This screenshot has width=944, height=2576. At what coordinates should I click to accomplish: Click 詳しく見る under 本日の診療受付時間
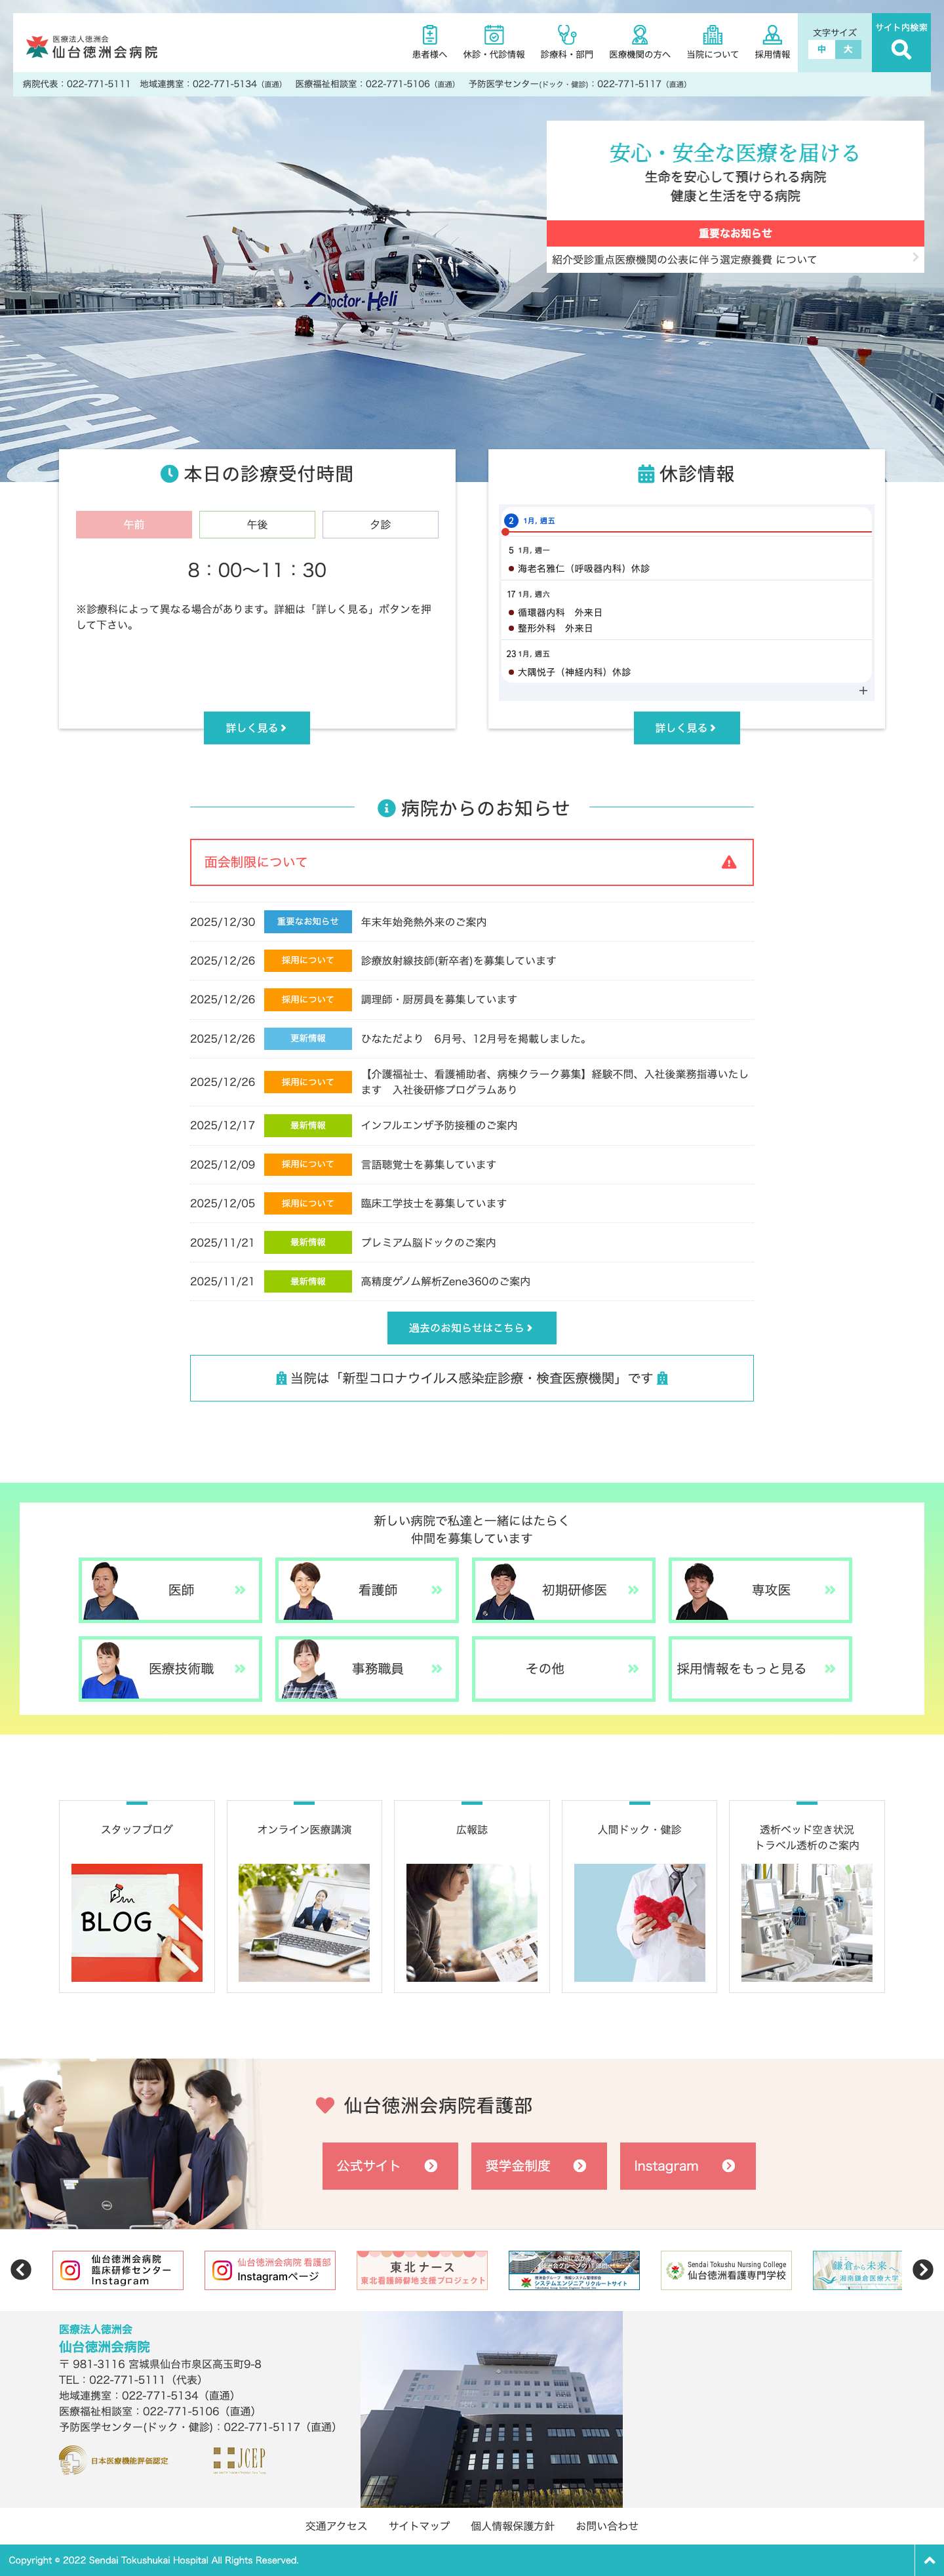pyautogui.click(x=257, y=728)
